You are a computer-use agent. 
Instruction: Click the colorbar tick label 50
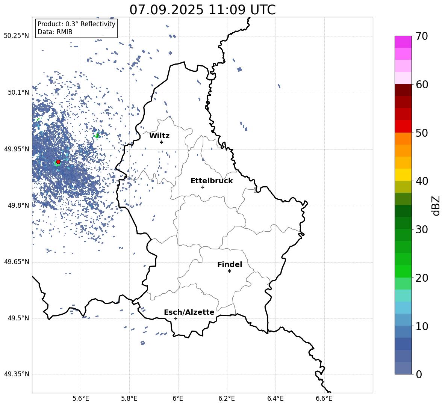[x=422, y=133]
